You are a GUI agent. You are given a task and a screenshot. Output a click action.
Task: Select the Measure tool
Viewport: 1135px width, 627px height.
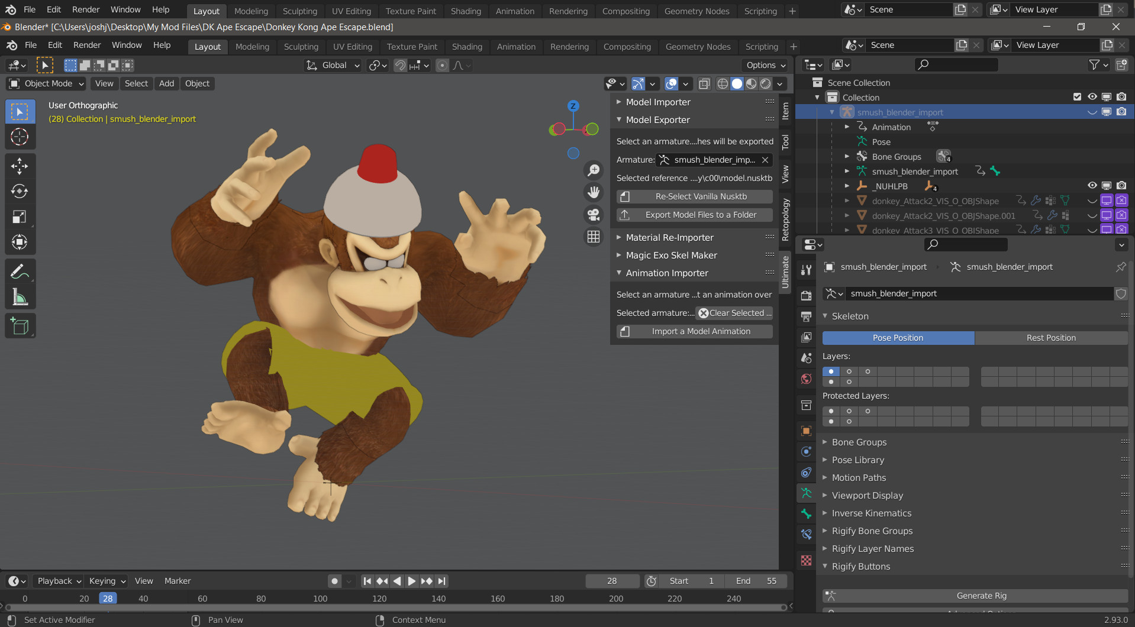pos(20,297)
